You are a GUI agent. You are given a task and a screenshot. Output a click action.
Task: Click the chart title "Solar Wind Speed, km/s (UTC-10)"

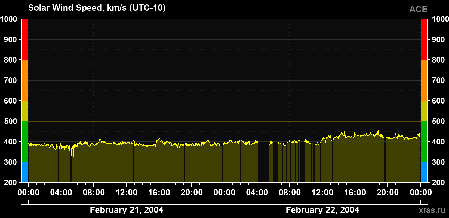click(x=97, y=8)
